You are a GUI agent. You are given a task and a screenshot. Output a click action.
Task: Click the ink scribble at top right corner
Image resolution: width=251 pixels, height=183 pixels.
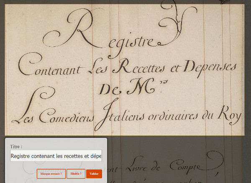(x=225, y=2)
